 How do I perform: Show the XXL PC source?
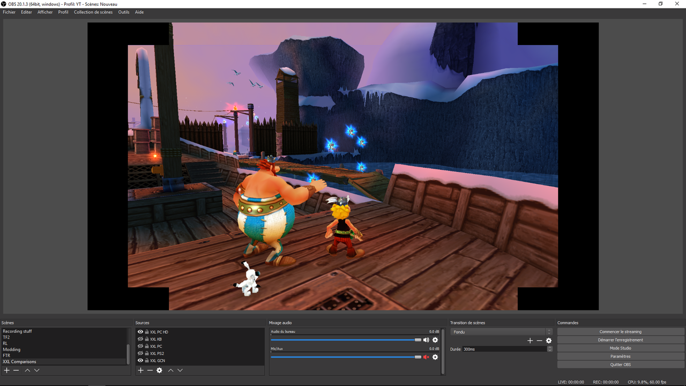140,346
